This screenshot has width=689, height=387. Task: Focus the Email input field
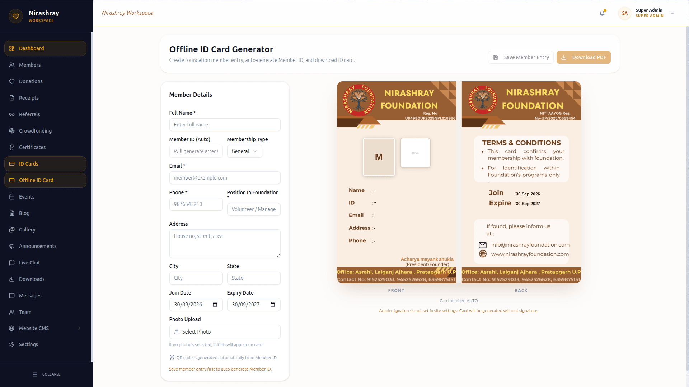225,178
